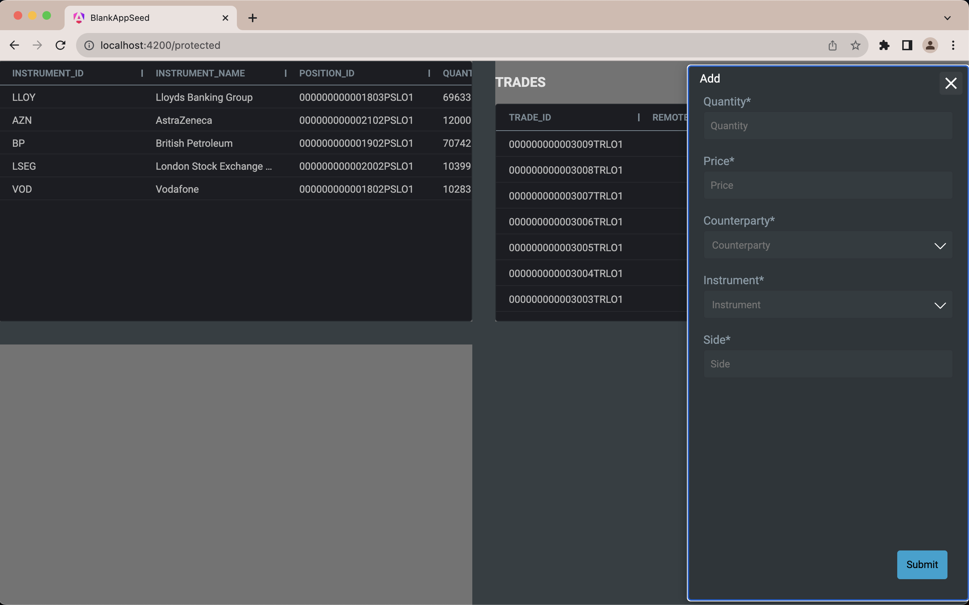Open the Counterparty dropdown
The width and height of the screenshot is (969, 605).
[x=828, y=245]
